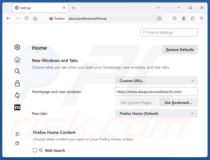Open the New tabs Firefox Home dropdown
The height and width of the screenshot is (160, 210).
click(156, 113)
